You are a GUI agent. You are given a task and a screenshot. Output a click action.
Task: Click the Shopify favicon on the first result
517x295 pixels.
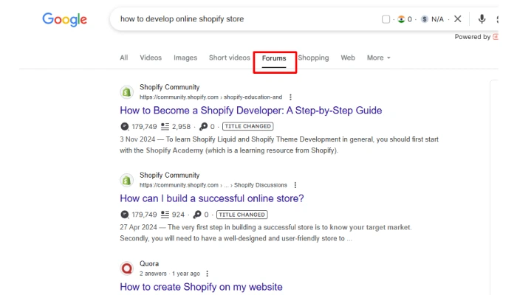pyautogui.click(x=126, y=92)
